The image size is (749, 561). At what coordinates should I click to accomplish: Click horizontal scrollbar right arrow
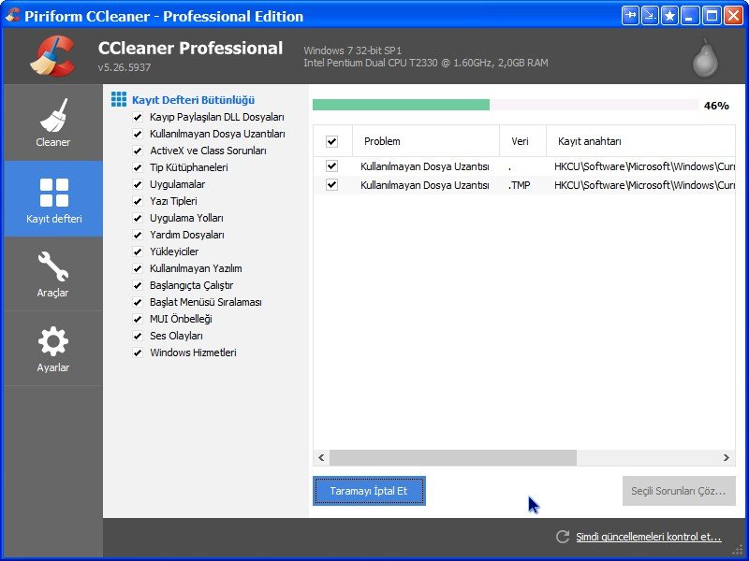(727, 457)
